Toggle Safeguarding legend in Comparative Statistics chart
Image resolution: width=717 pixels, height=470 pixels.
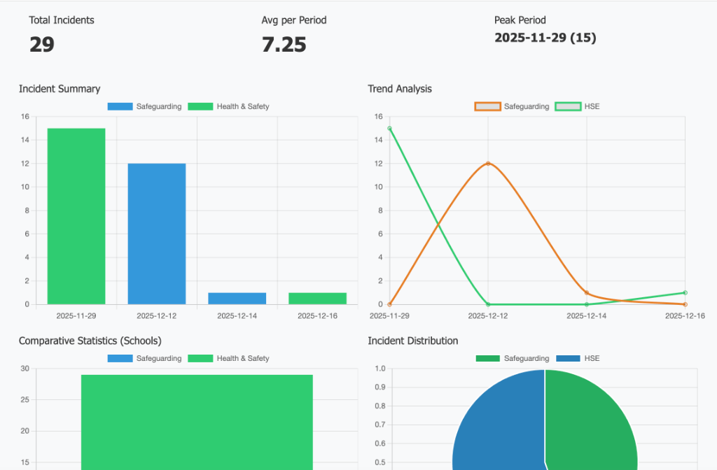tap(144, 359)
